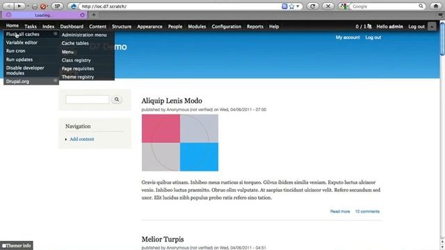Screen dimensions: 445x250
Task: Open the Reports admin menu
Action: click(x=255, y=26)
